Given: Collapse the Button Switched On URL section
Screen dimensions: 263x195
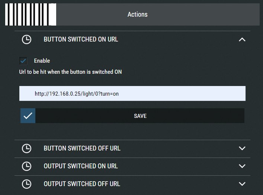Looking at the screenshot, I should [242, 39].
